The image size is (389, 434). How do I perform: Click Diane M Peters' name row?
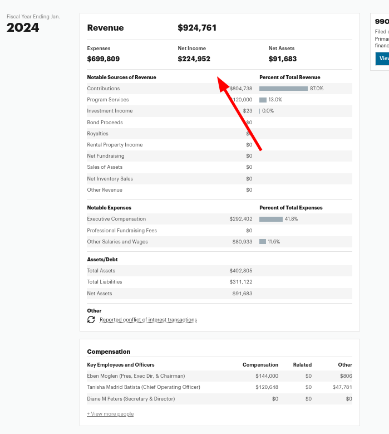(x=131, y=399)
